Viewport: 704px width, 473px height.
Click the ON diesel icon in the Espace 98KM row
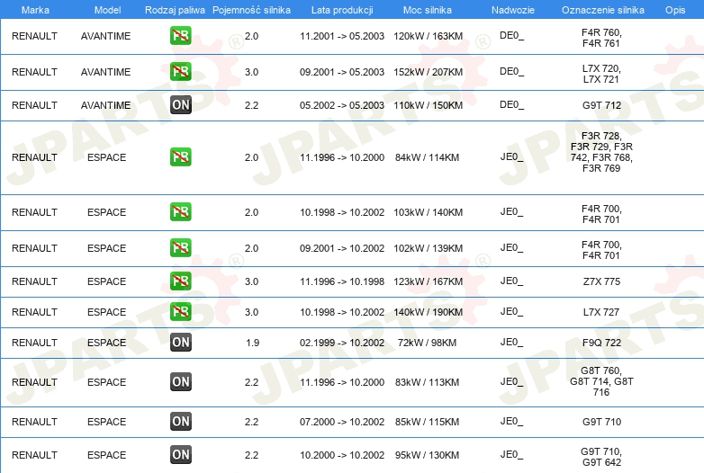tap(181, 342)
